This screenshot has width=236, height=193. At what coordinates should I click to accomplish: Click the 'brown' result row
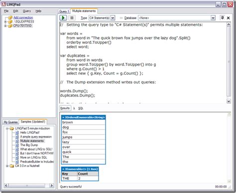(84, 122)
